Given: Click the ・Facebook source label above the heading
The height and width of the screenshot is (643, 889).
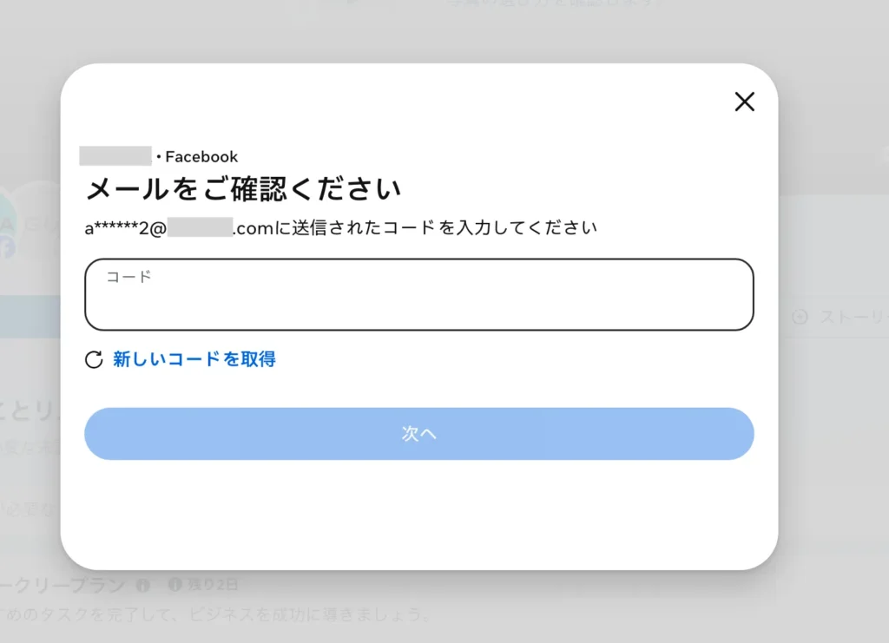Looking at the screenshot, I should pos(198,156).
